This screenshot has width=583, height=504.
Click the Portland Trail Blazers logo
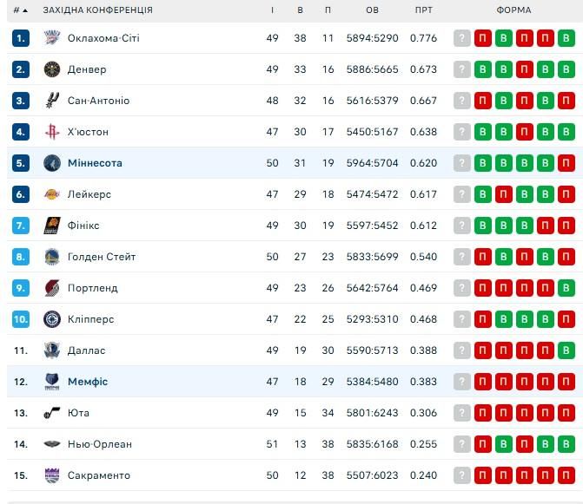(51, 288)
